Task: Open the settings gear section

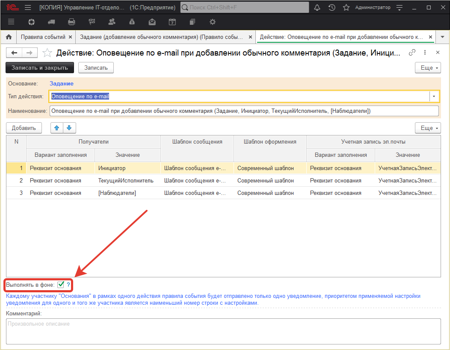Action: click(212, 22)
